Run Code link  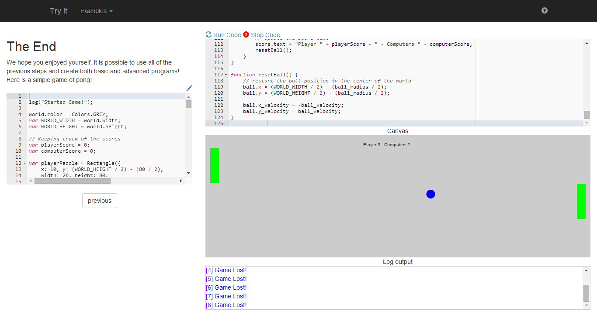pyautogui.click(x=227, y=35)
